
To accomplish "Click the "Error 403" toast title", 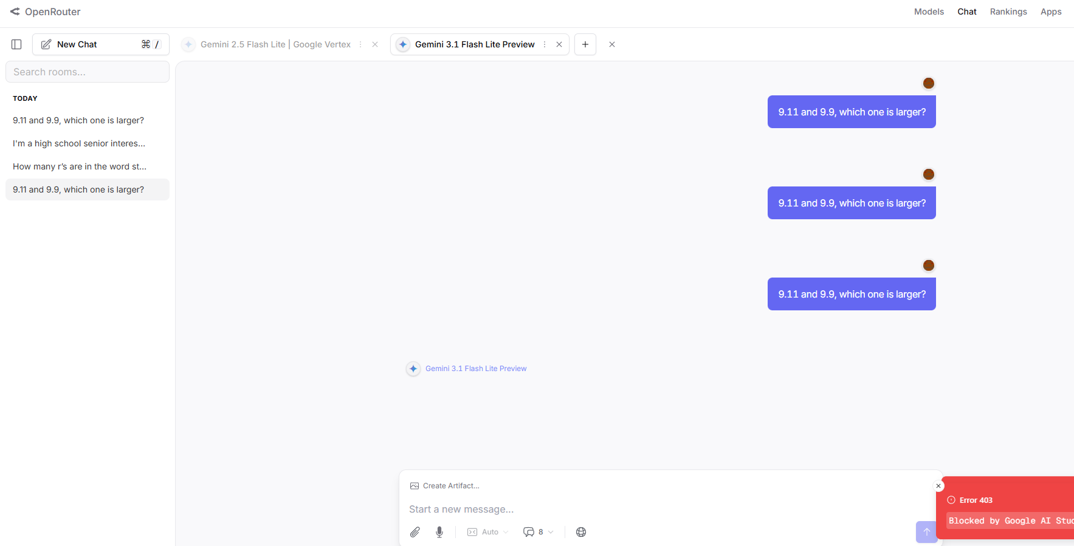I will coord(976,500).
